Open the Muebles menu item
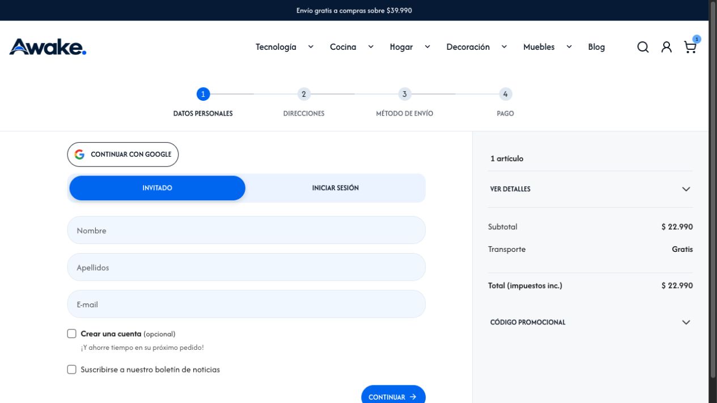Image resolution: width=717 pixels, height=403 pixels. point(539,47)
